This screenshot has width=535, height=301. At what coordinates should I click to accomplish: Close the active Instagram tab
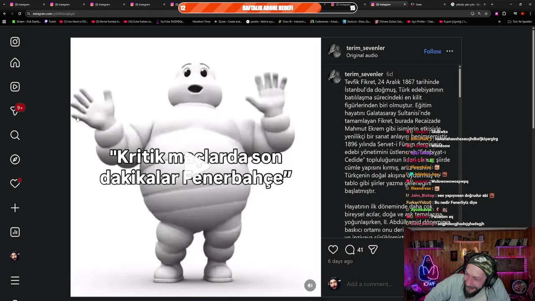(x=405, y=4)
